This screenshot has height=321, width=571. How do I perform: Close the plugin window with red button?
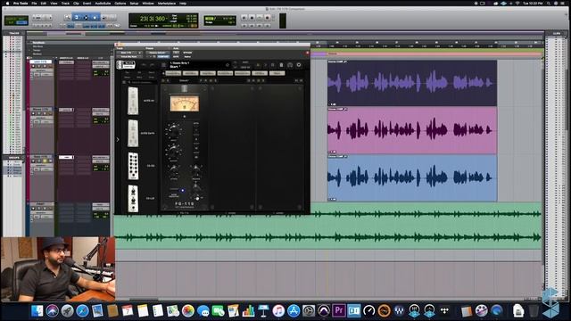117,45
